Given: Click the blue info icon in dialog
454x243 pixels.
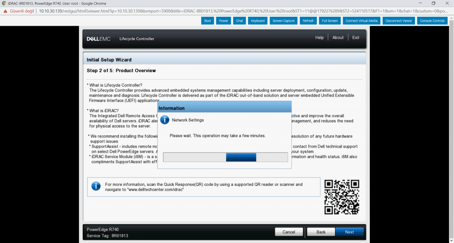Looking at the screenshot, I should (164, 120).
